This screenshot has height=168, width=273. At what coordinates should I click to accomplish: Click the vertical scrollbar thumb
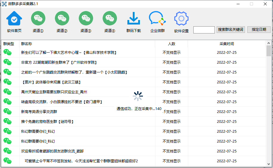click(269, 51)
